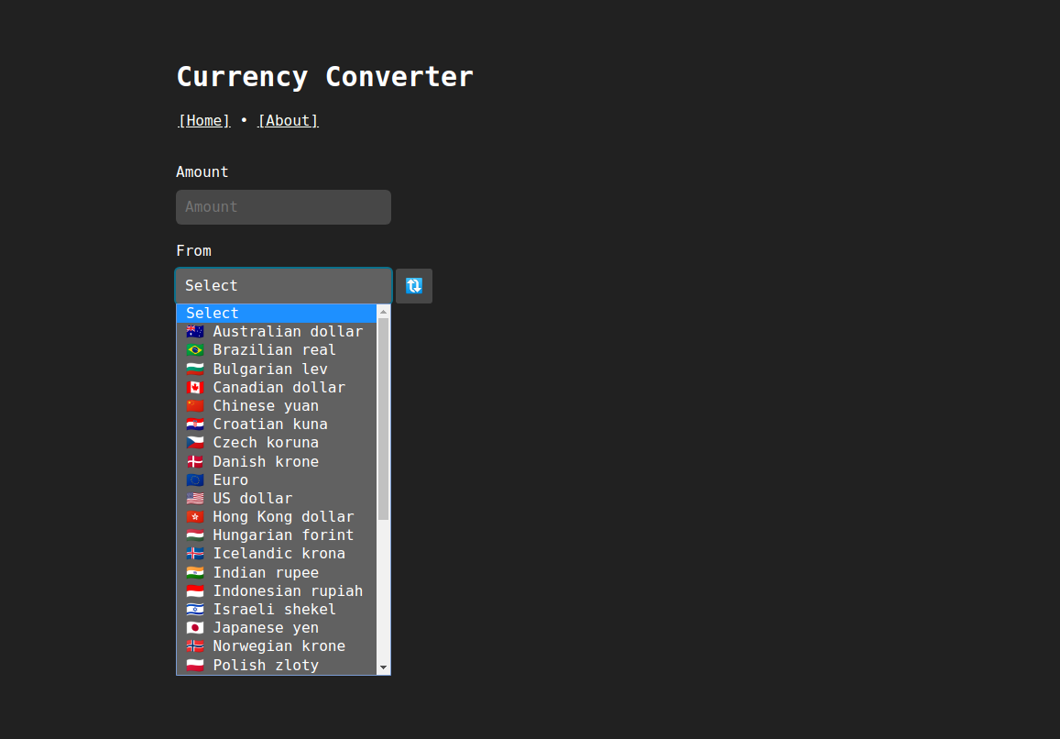Click the Icelandic krona flag icon

click(x=195, y=553)
